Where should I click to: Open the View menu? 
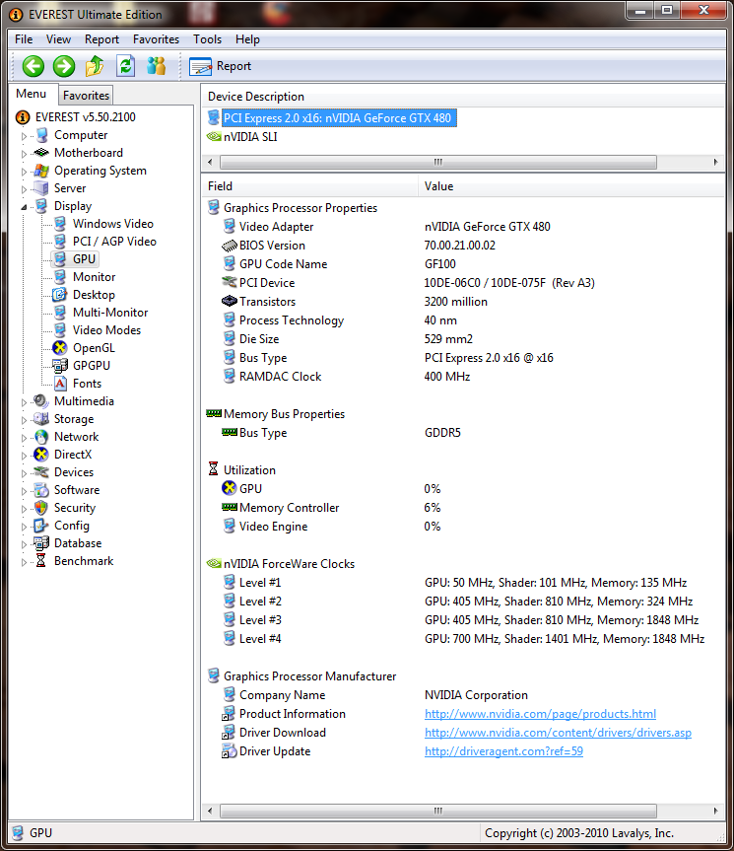[x=58, y=39]
